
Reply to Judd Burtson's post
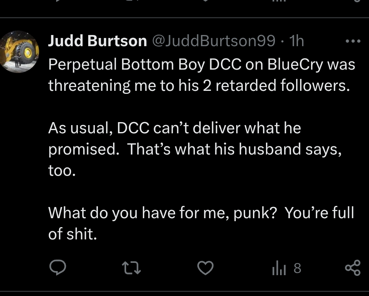click(58, 268)
